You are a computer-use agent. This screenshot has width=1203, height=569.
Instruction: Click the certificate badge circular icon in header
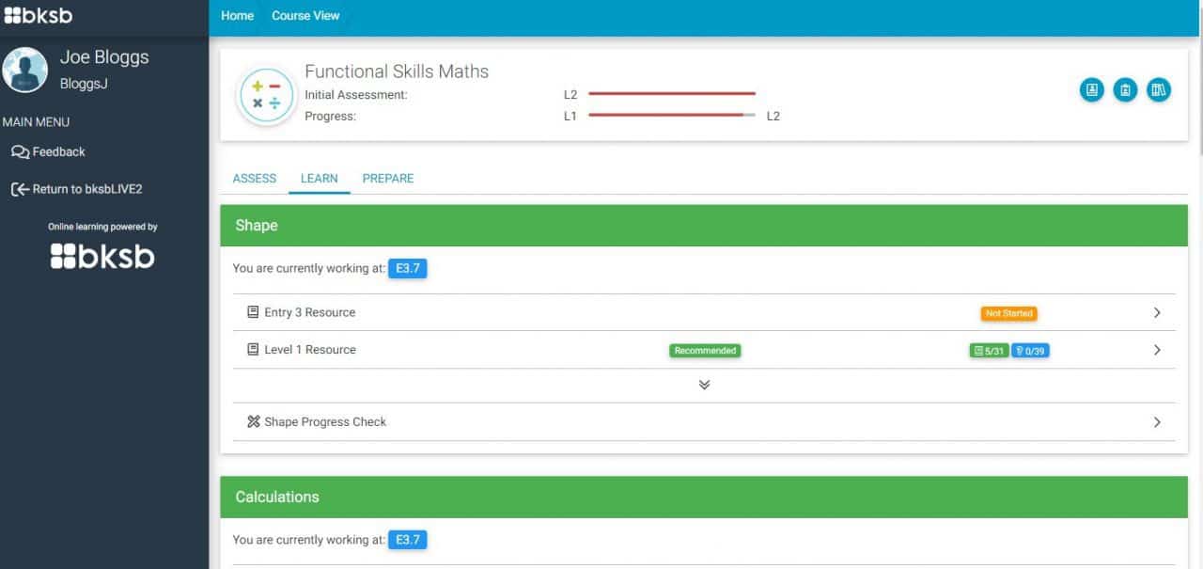click(x=1125, y=89)
